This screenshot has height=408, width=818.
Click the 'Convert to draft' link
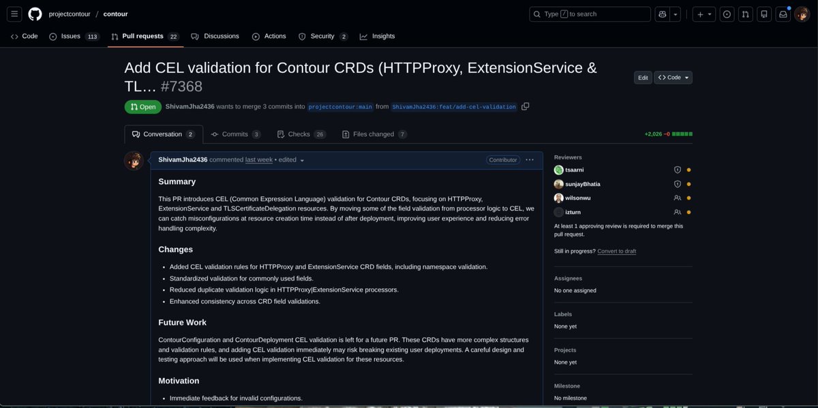pyautogui.click(x=617, y=251)
